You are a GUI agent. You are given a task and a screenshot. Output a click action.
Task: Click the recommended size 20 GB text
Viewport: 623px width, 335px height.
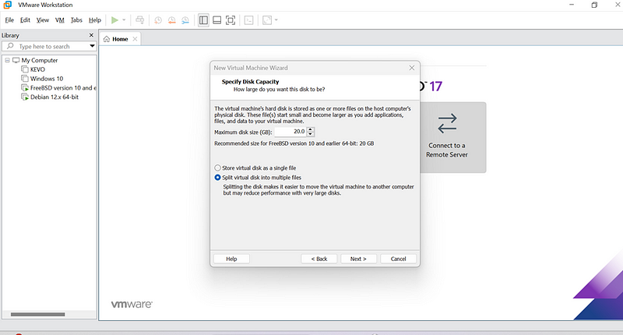tap(294, 143)
